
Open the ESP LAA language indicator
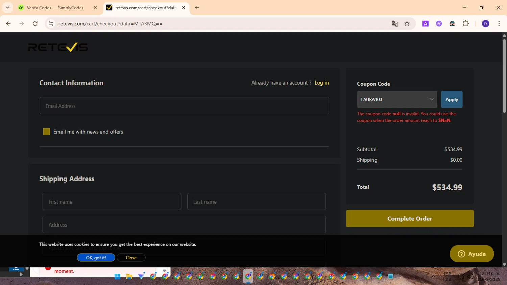[x=447, y=277]
